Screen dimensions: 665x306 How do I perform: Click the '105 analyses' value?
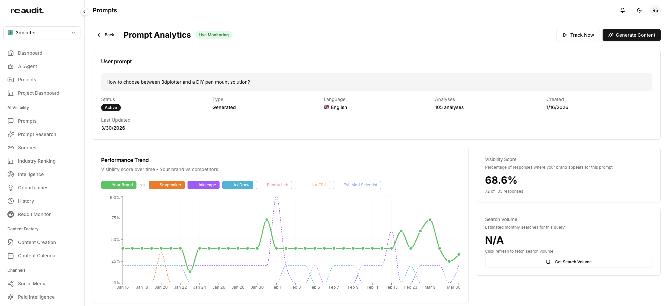click(x=449, y=107)
